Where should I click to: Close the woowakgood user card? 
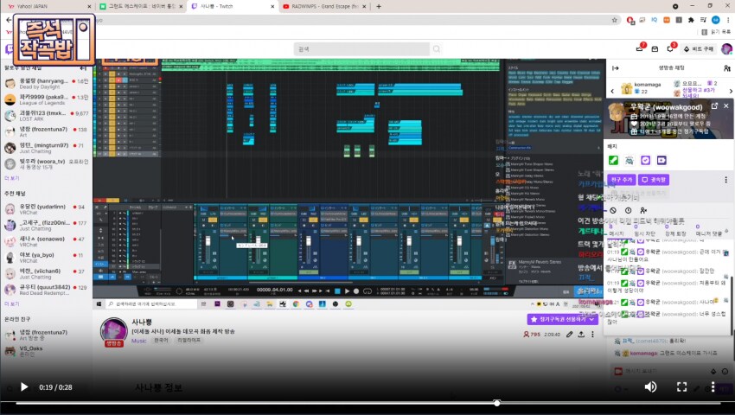726,106
